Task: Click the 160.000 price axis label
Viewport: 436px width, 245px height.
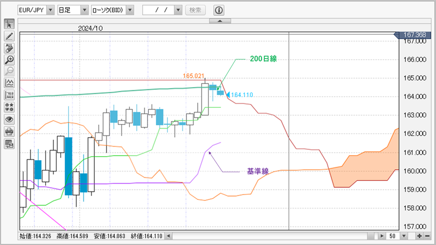Action: 415,171
